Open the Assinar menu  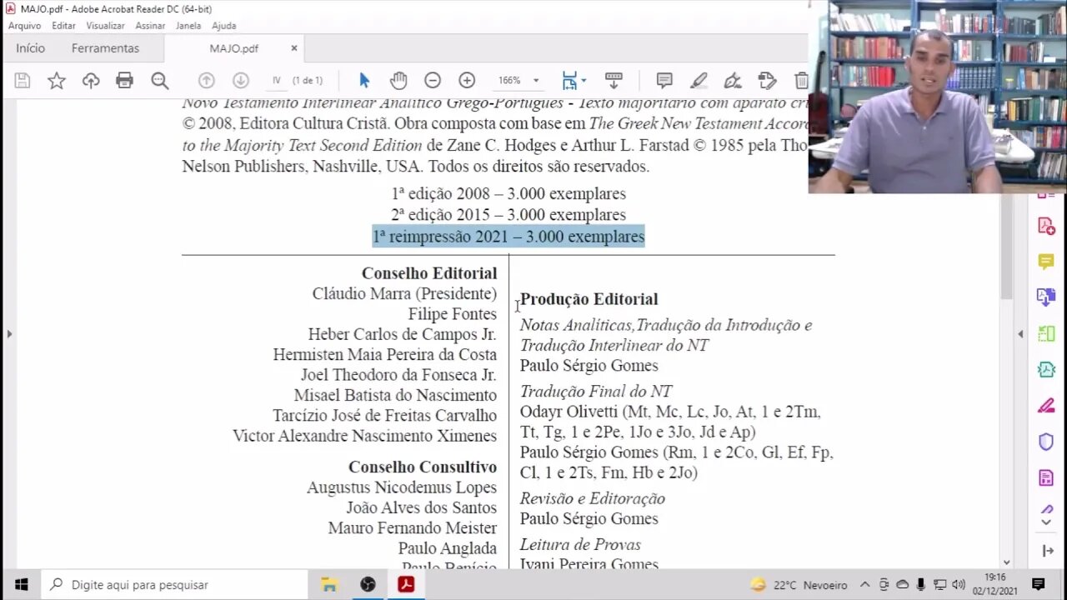pos(150,26)
